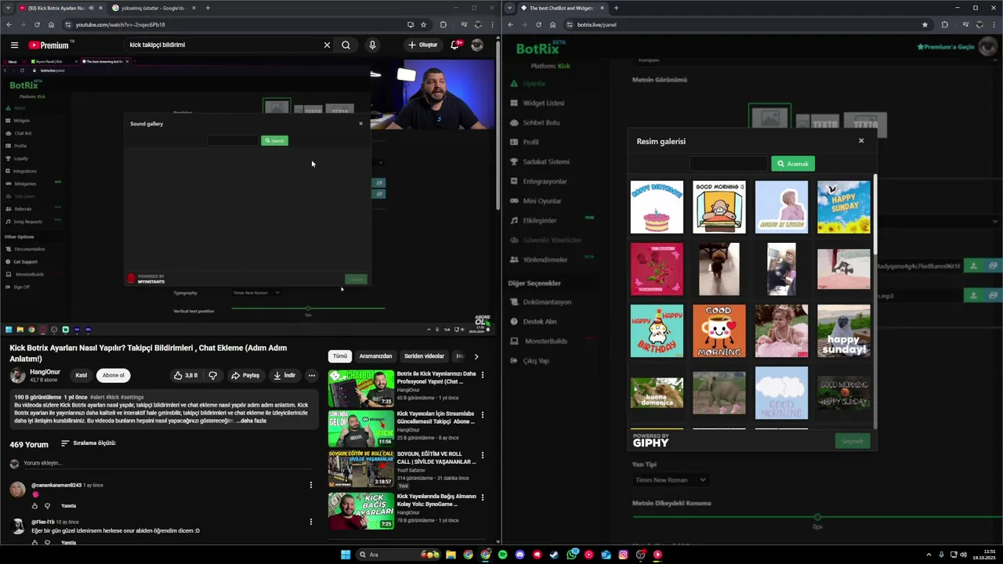Click the Resim galerisi scrollbar
Viewport: 1003px width, 564px height.
874,215
